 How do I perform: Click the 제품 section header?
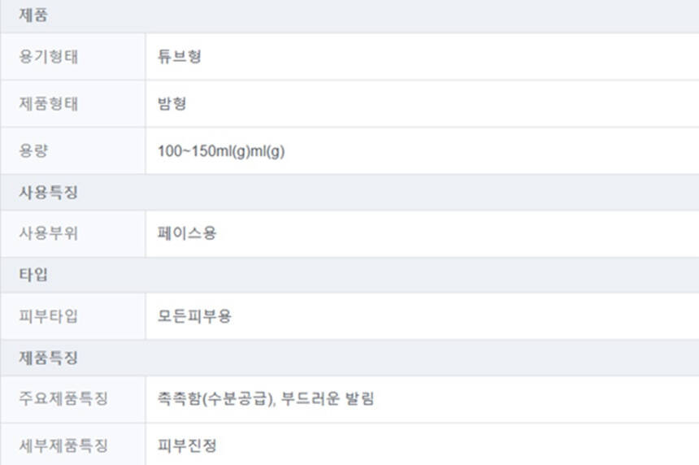33,15
